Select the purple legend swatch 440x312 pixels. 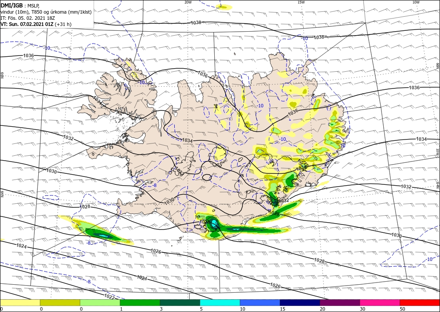[x=340, y=303]
